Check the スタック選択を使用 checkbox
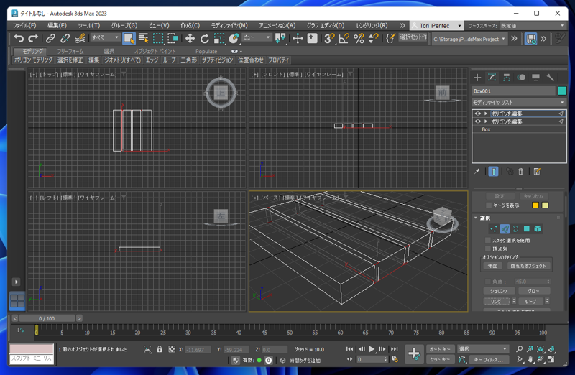The image size is (575, 375). (488, 241)
